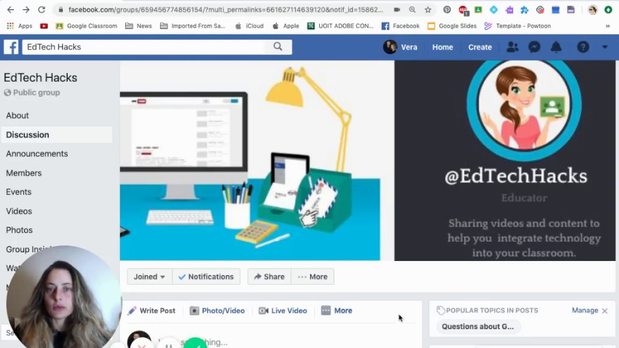619x348 pixels.
Task: Click the PDF extension icon
Action: [571, 10]
